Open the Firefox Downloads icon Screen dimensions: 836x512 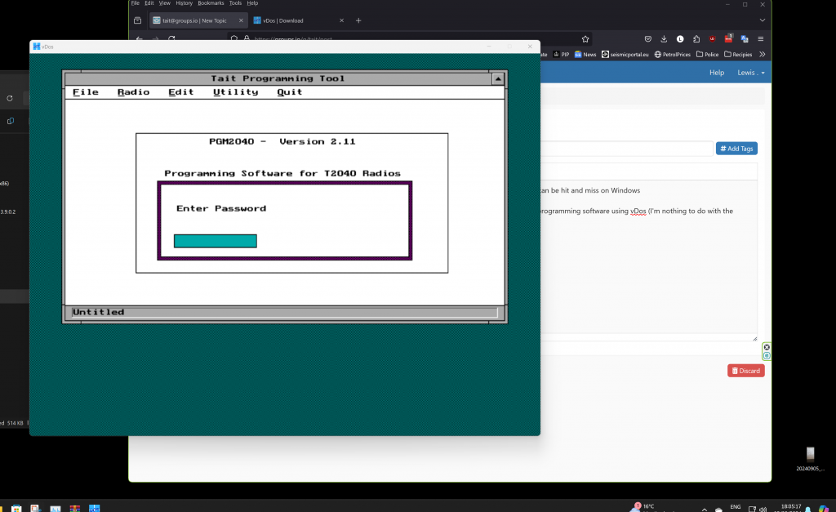[664, 38]
